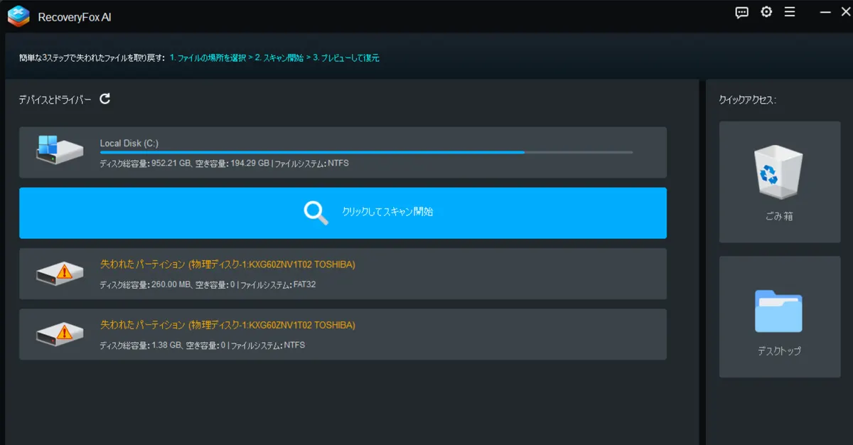The height and width of the screenshot is (445, 853).
Task: Go to step 1. ファイルの場所を選択
Action: tap(208, 58)
